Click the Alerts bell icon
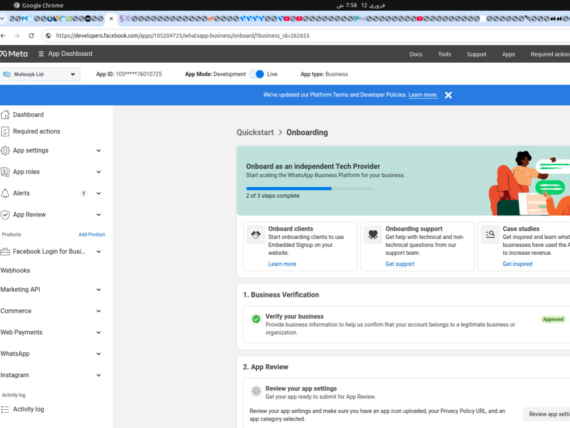 tap(5, 193)
